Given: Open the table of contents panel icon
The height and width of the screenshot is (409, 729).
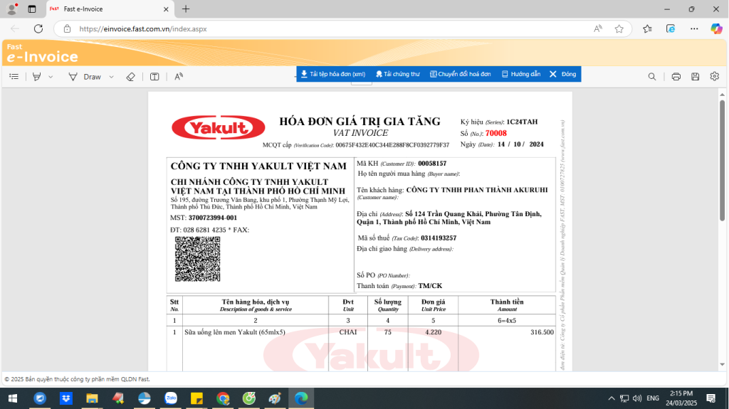Looking at the screenshot, I should 14,77.
